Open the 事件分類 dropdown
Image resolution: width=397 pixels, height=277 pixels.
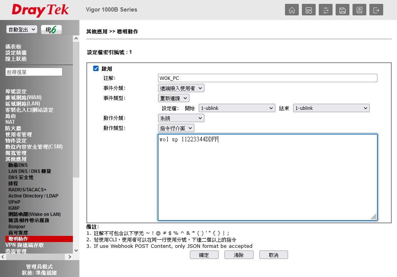(x=181, y=88)
